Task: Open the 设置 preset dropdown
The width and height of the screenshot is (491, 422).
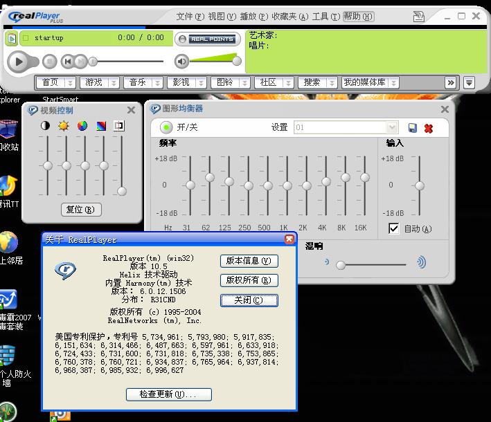Action: 392,127
